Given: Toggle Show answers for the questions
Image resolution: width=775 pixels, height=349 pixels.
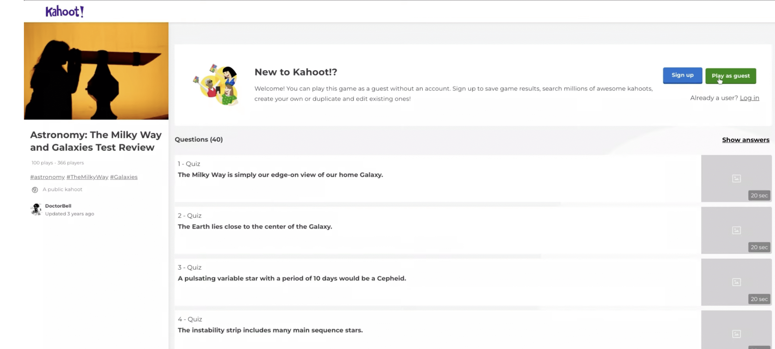Looking at the screenshot, I should click(x=745, y=140).
